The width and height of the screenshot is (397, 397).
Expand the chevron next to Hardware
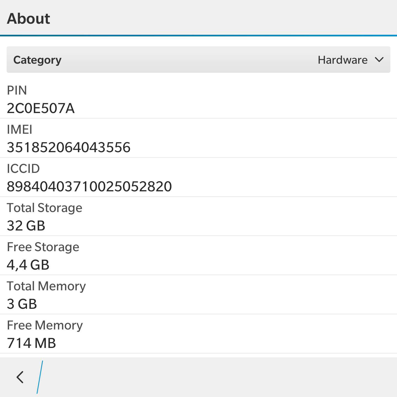click(379, 60)
